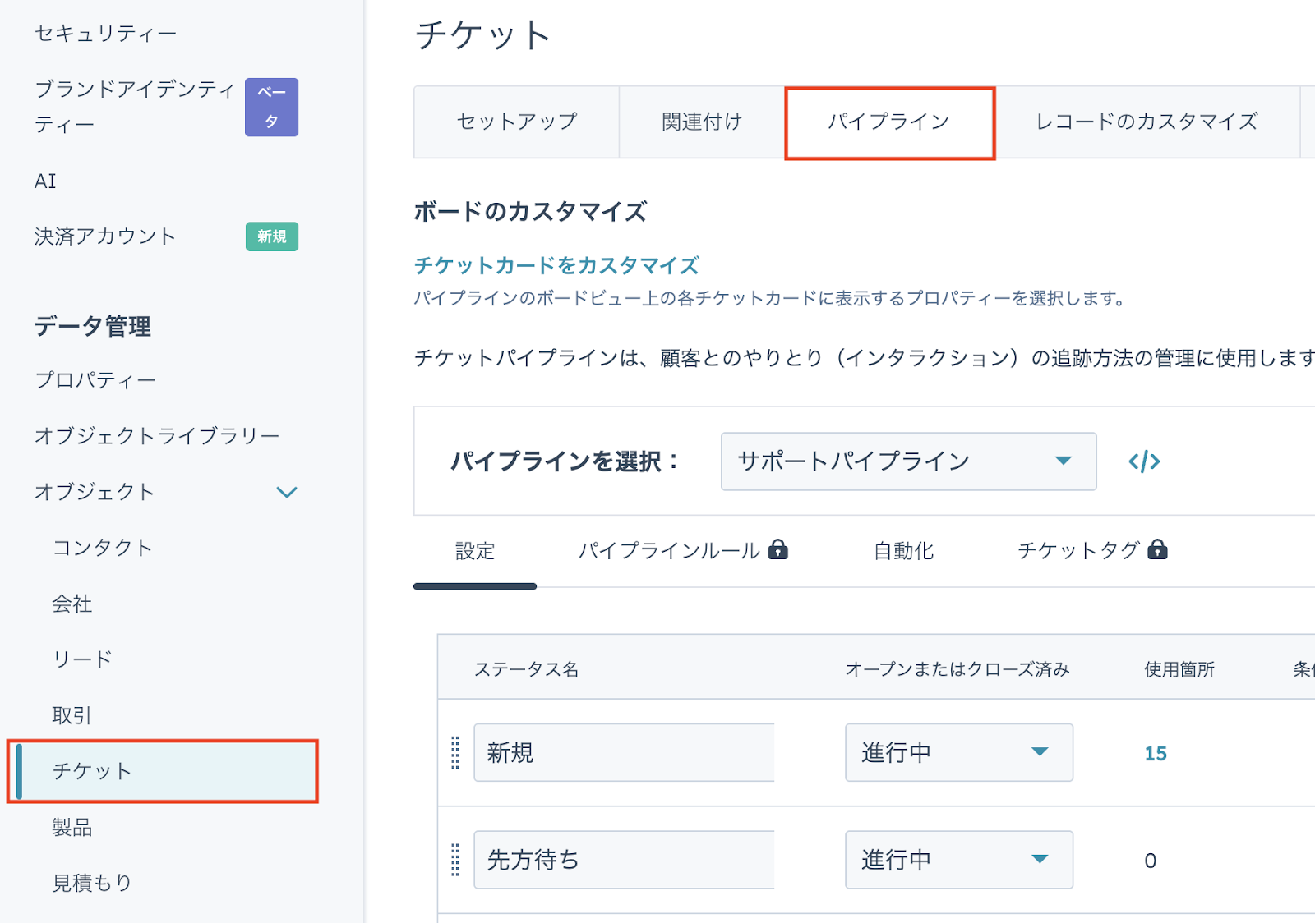Click the pipeline code embed icon
The width and height of the screenshot is (1315, 923).
pos(1144,461)
